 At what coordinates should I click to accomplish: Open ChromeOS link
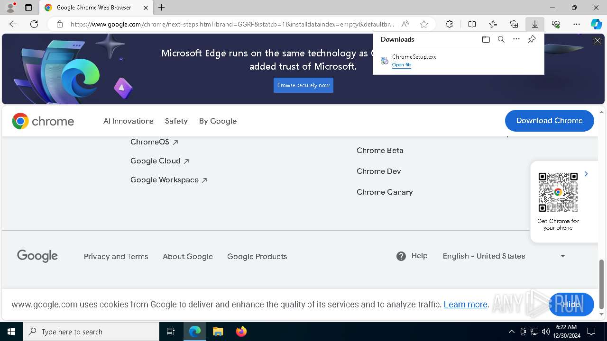pos(154,142)
